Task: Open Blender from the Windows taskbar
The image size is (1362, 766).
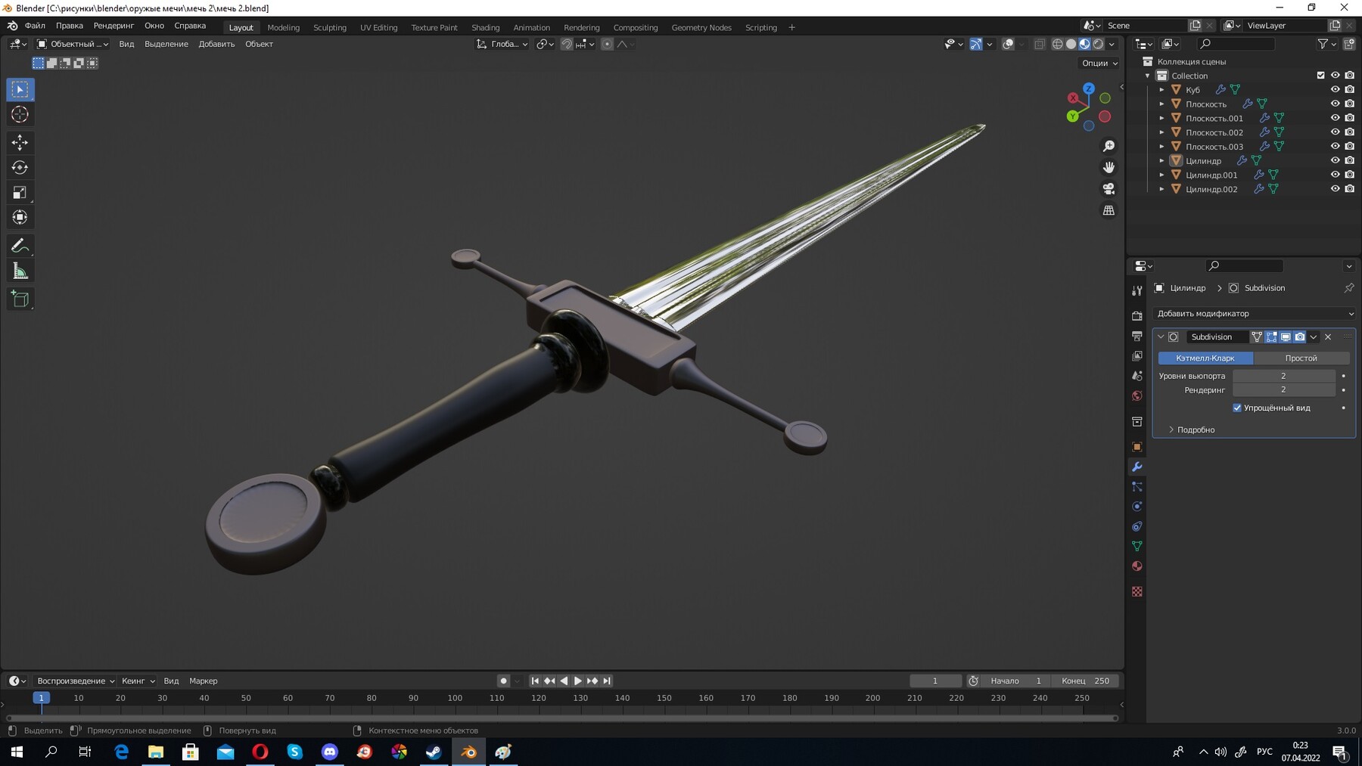Action: coord(467,752)
